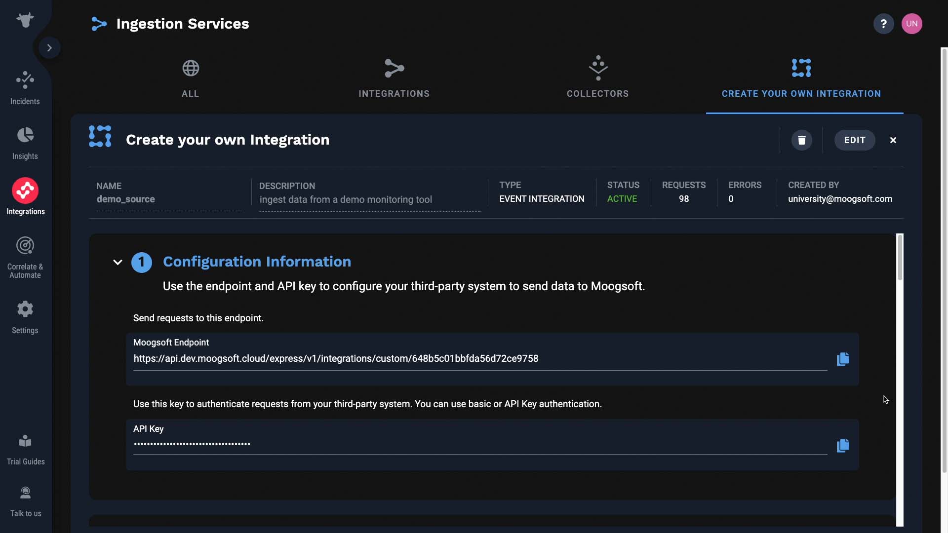Click the step 1 number badge
The image size is (948, 533).
tap(141, 263)
